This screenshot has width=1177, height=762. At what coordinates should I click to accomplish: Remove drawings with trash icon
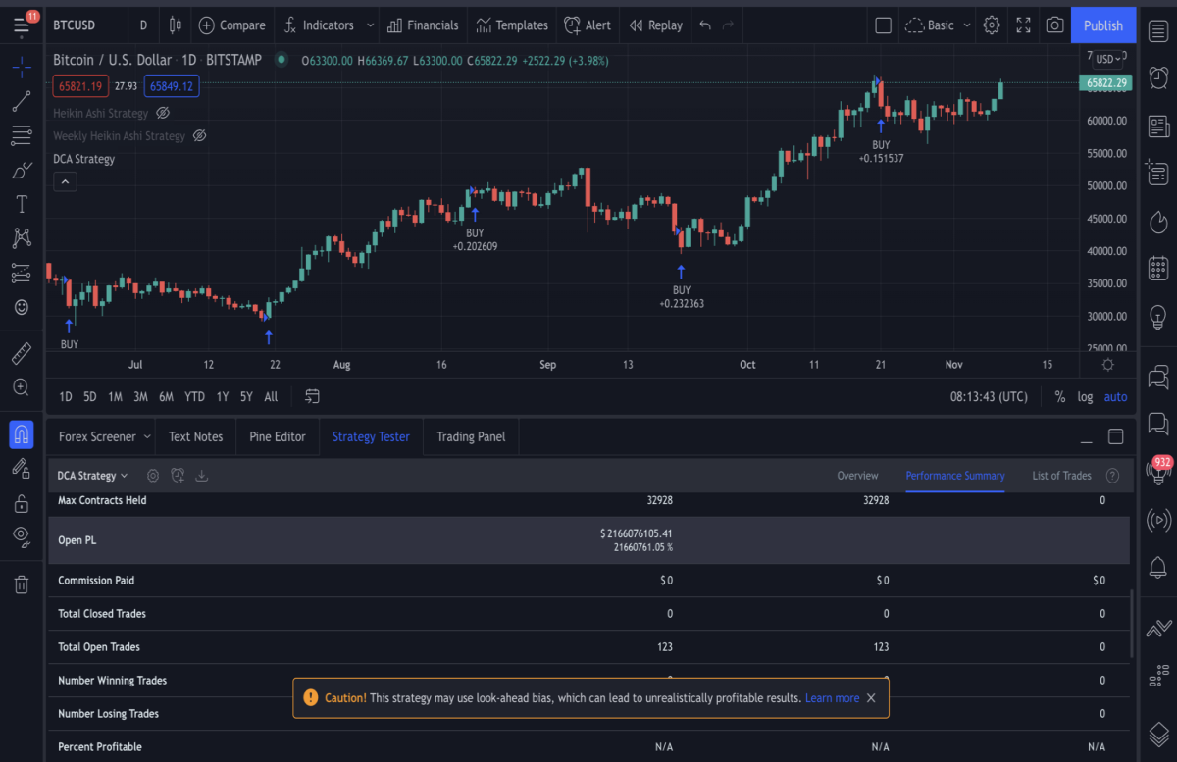[21, 584]
